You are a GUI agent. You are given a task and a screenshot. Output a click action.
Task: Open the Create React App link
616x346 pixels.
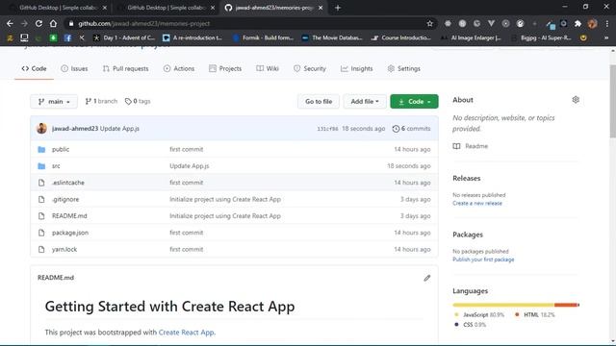click(186, 333)
